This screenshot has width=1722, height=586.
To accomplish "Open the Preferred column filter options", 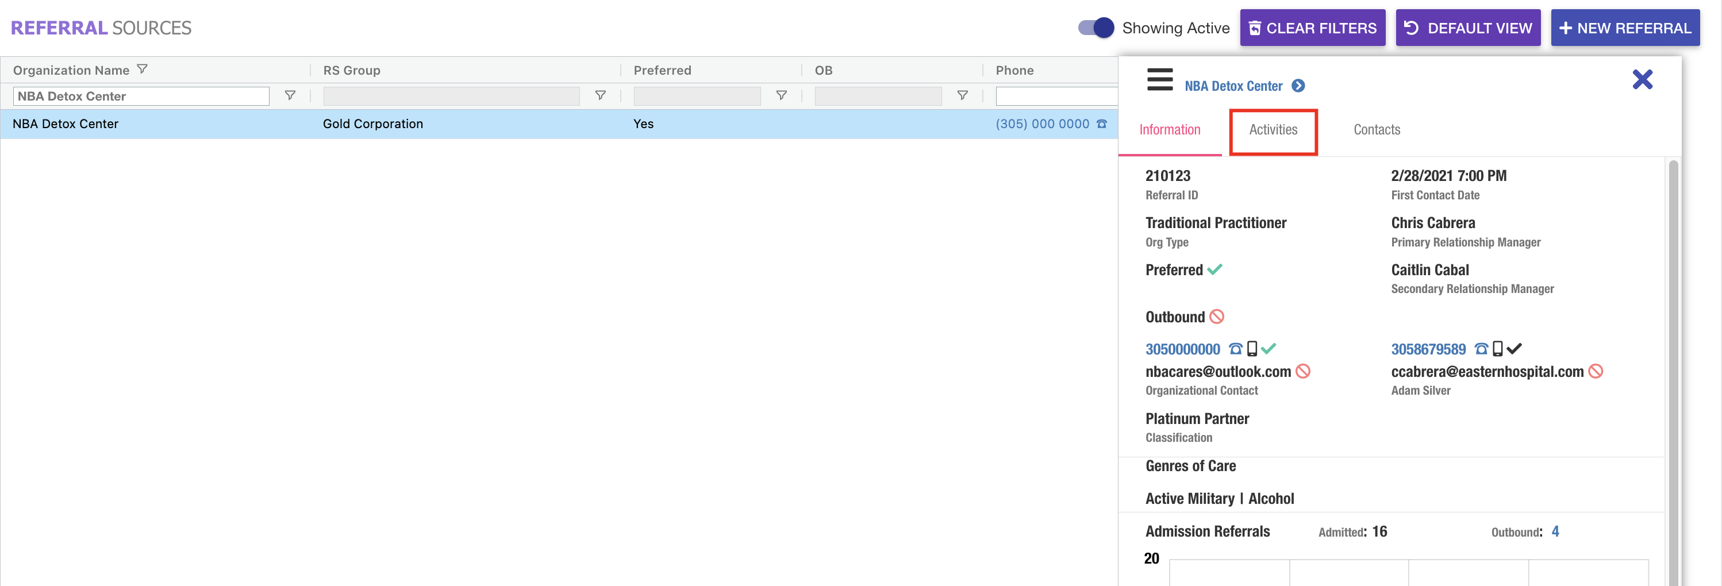I will point(781,95).
